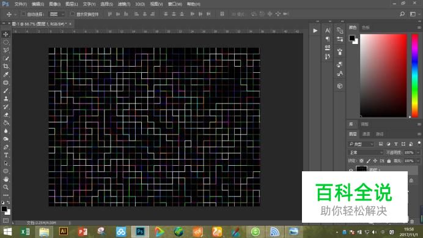The height and width of the screenshot is (238, 423).
Task: Switch to the Channels tab
Action: pyautogui.click(x=366, y=134)
